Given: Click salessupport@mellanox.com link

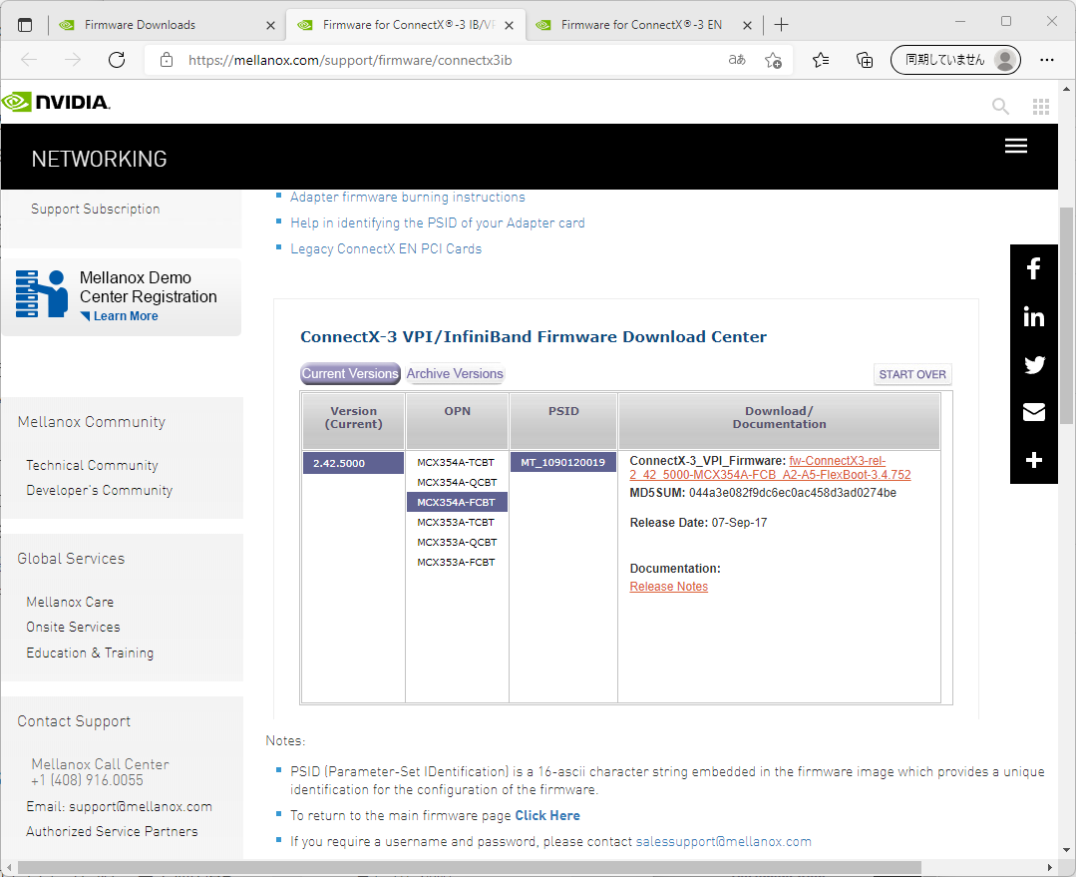Looking at the screenshot, I should pyautogui.click(x=723, y=841).
